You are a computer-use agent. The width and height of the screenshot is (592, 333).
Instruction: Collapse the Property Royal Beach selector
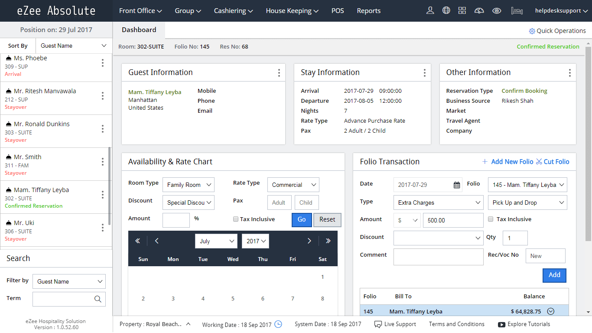(x=188, y=323)
